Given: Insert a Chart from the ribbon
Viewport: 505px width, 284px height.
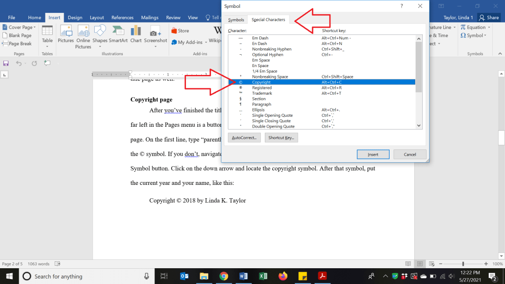Looking at the screenshot, I should point(136,34).
